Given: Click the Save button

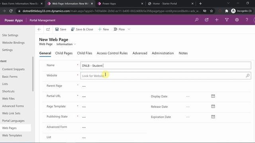Looking at the screenshot, I should [x=61, y=29].
